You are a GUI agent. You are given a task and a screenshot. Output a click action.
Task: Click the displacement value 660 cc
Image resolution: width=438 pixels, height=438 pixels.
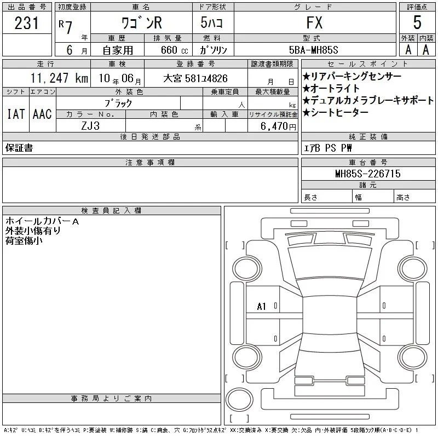tap(174, 50)
